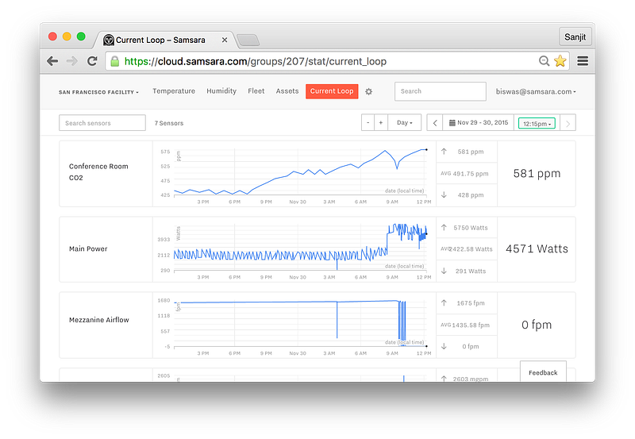This screenshot has width=635, height=439.
Task: Click the Sanjit profile button
Action: (x=575, y=37)
